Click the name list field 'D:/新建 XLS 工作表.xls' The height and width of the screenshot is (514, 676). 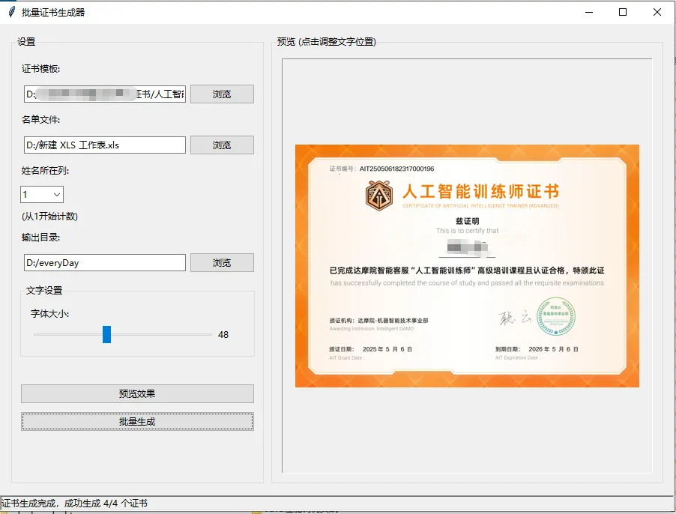tap(105, 145)
